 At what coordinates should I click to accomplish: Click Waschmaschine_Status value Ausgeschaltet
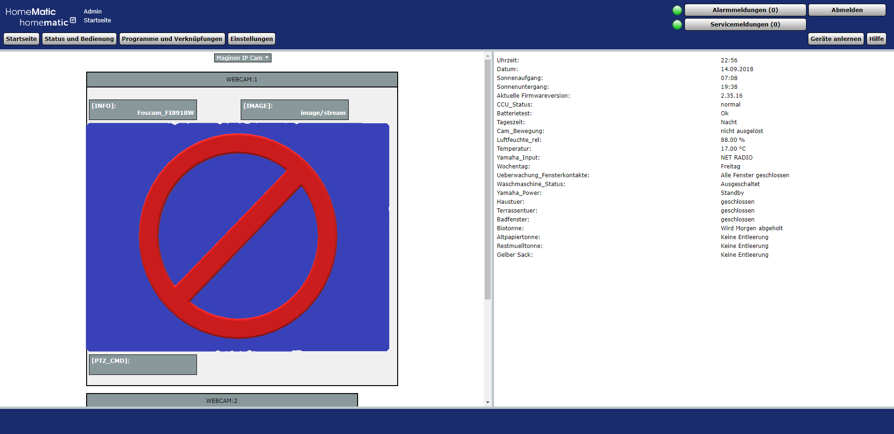(740, 184)
